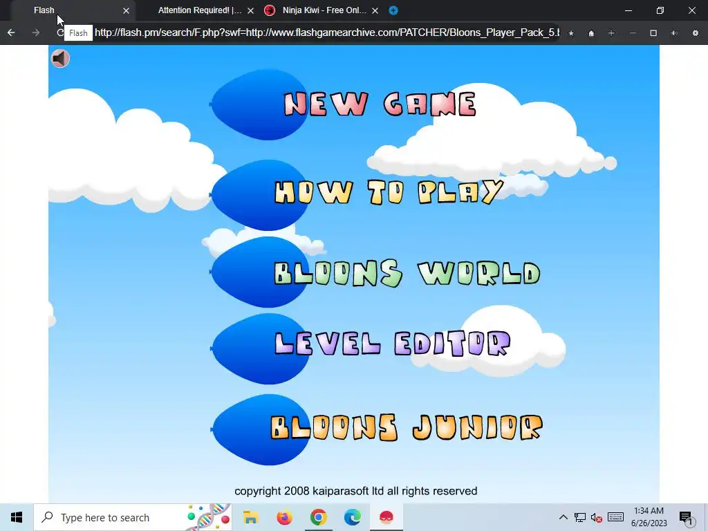The image size is (708, 531).
Task: Open File Explorer from the taskbar
Action: 250,517
